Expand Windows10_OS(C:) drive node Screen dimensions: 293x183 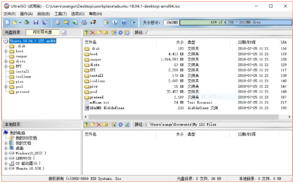[6, 153]
